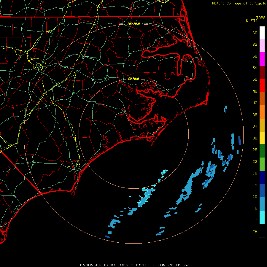Viewport: 267px width, 267px height.
Task: Click the "22" legend value
Action: (255, 162)
